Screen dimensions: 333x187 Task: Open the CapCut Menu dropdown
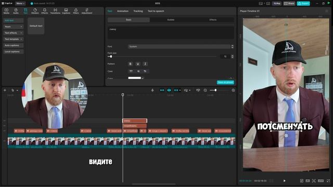pyautogui.click(x=20, y=4)
